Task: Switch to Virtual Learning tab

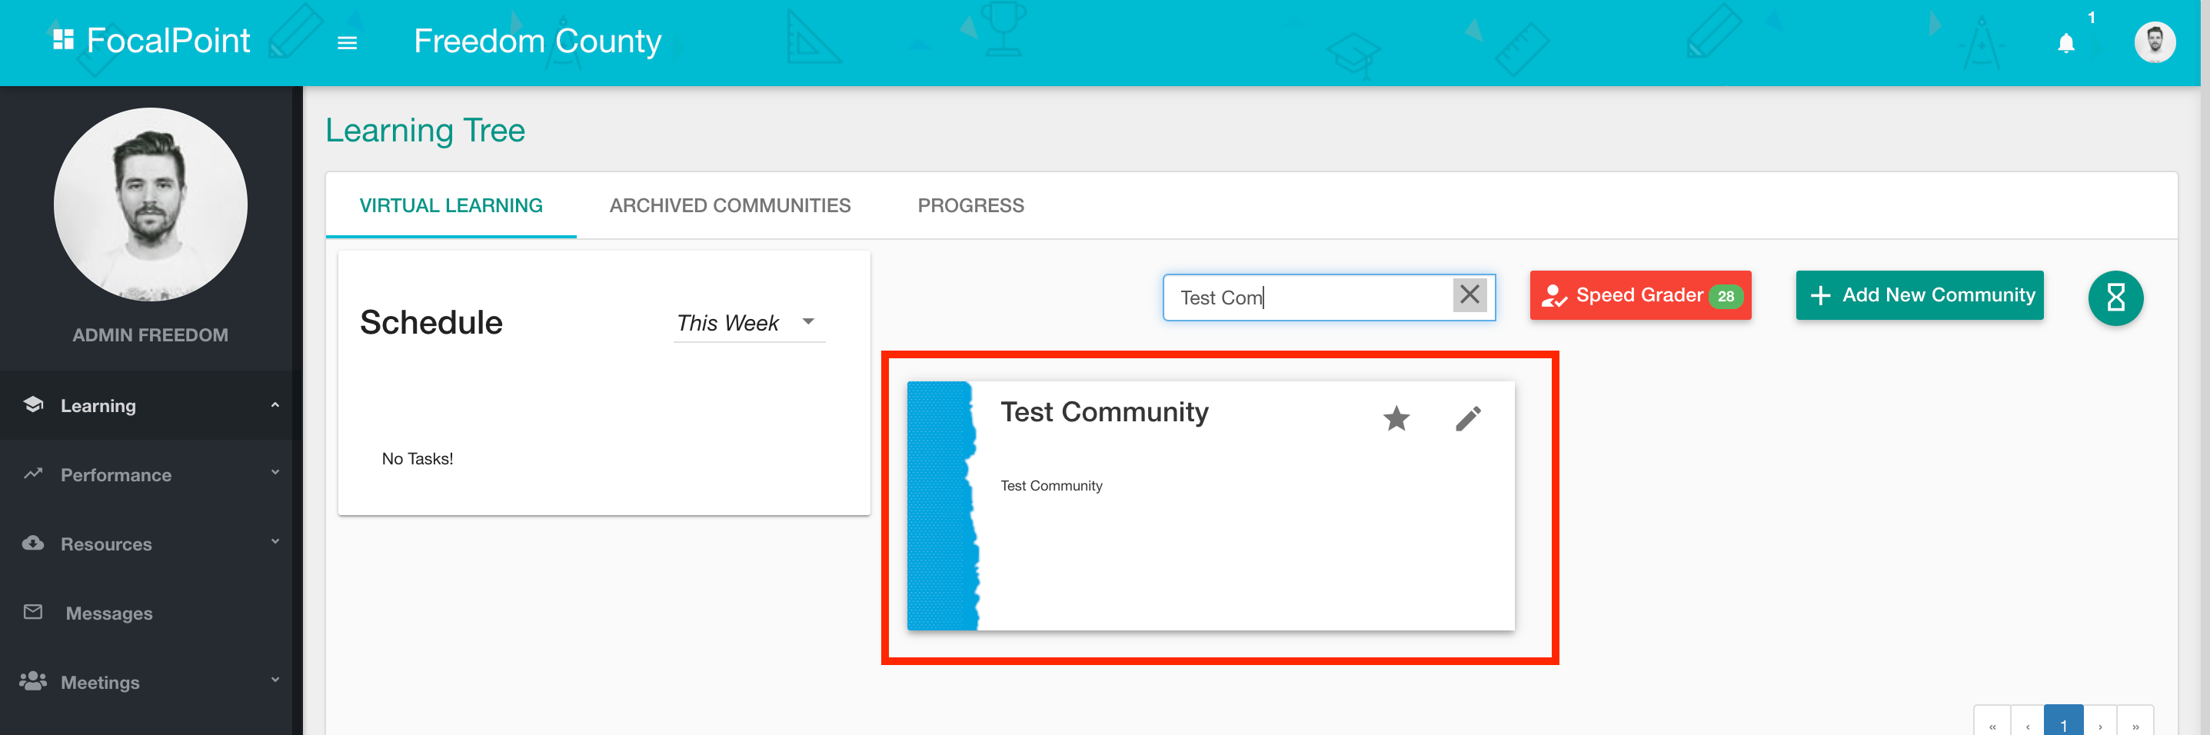Action: click(451, 206)
